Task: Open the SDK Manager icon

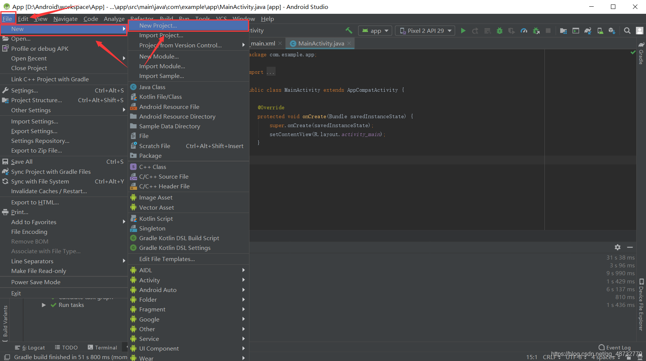Action: [x=612, y=31]
